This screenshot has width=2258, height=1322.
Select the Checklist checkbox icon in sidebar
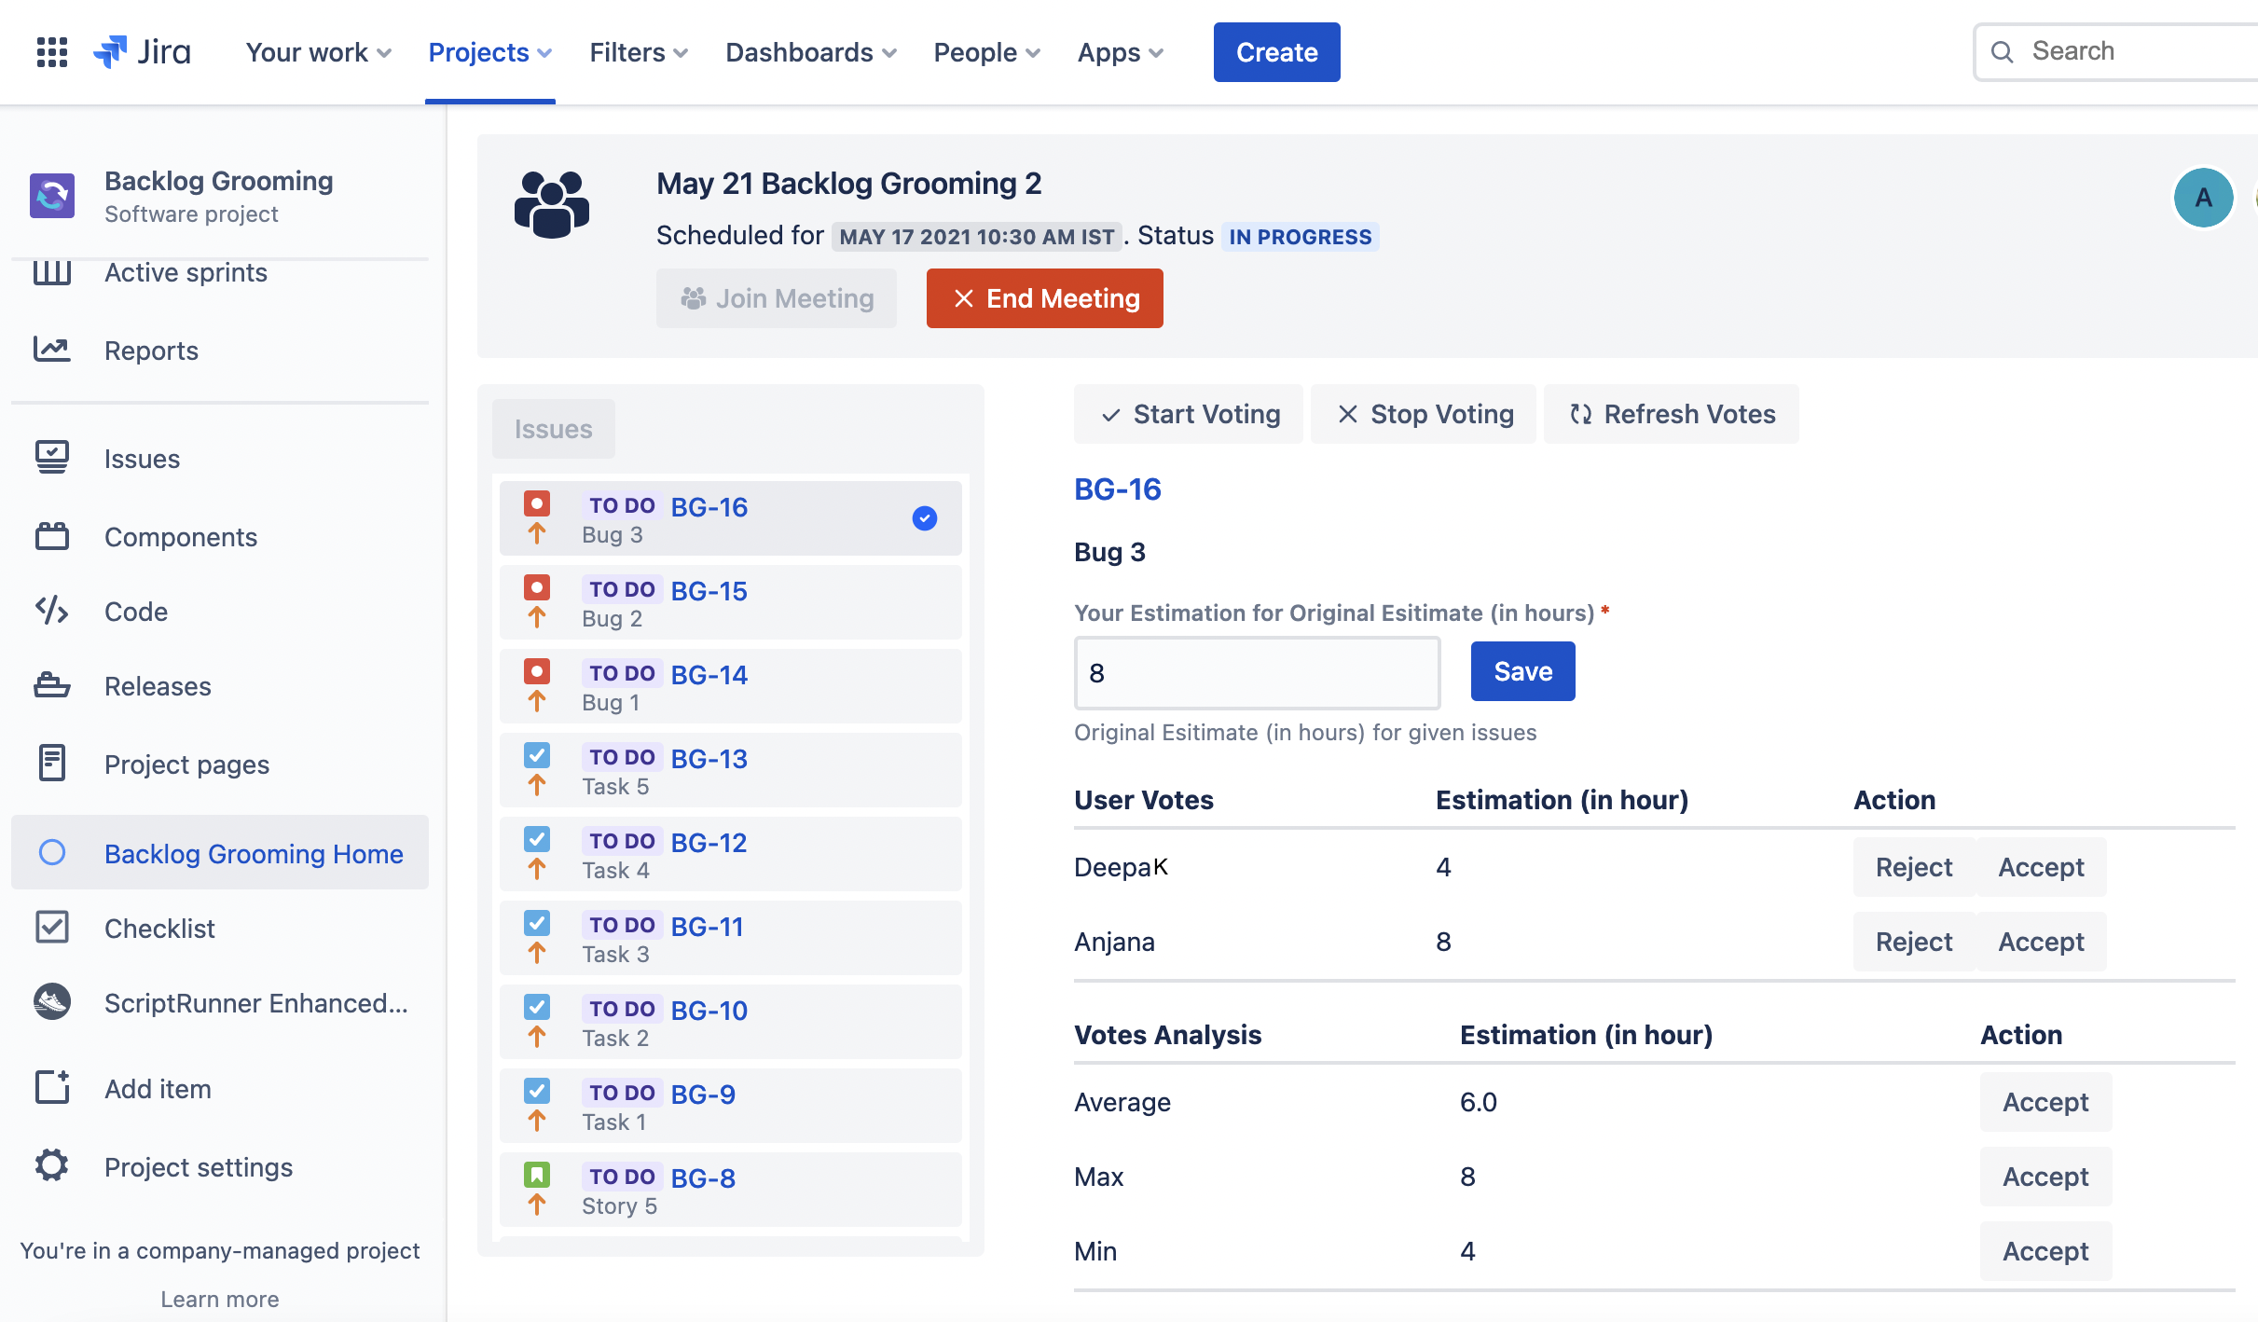click(51, 928)
